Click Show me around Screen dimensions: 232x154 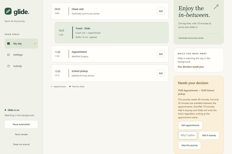[x=21, y=145]
